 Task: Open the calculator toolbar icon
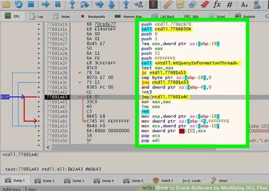(257, 4)
